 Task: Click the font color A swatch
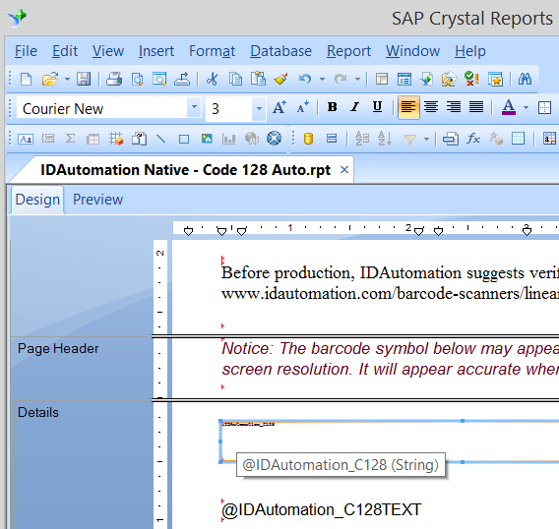(509, 107)
